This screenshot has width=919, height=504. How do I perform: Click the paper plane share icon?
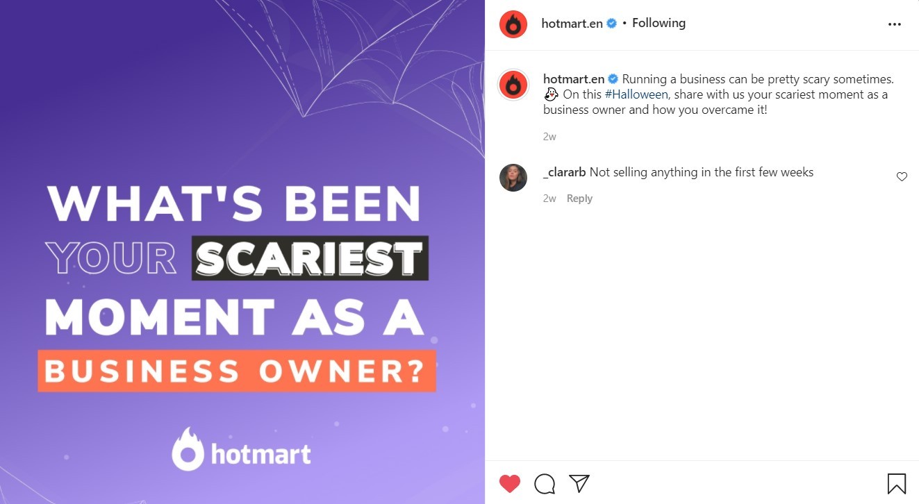pyautogui.click(x=579, y=483)
